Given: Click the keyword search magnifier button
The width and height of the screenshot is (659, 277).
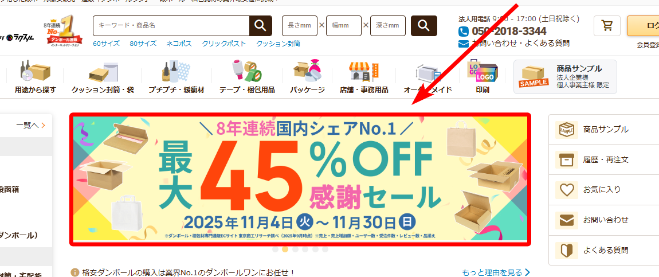Looking at the screenshot, I should [261, 26].
